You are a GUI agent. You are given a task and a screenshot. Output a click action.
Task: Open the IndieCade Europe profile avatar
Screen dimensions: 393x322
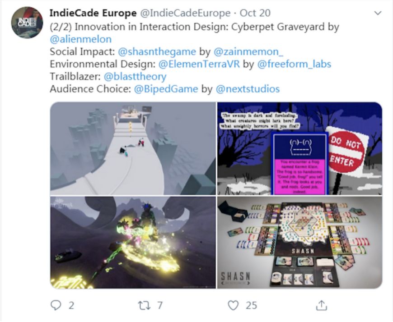[27, 23]
